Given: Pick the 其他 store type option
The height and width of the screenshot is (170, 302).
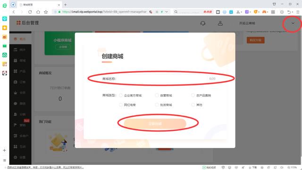Looking at the screenshot, I should tap(197, 105).
